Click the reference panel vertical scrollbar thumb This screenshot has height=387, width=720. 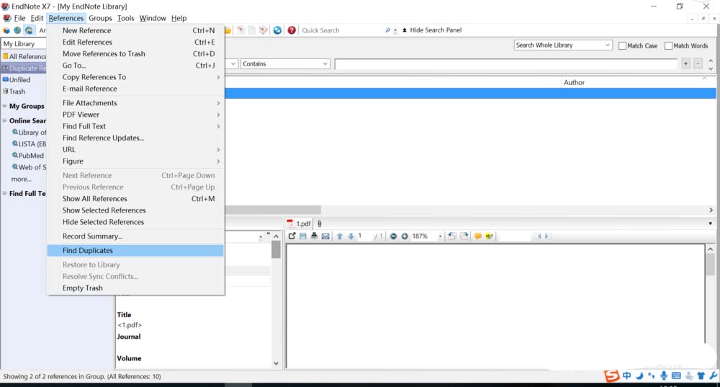(276, 249)
